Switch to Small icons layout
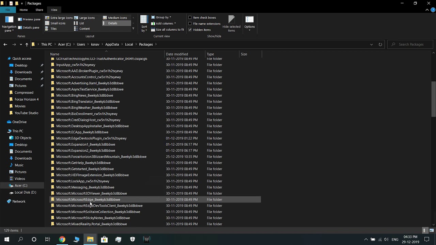436x245 pixels. tap(55, 23)
